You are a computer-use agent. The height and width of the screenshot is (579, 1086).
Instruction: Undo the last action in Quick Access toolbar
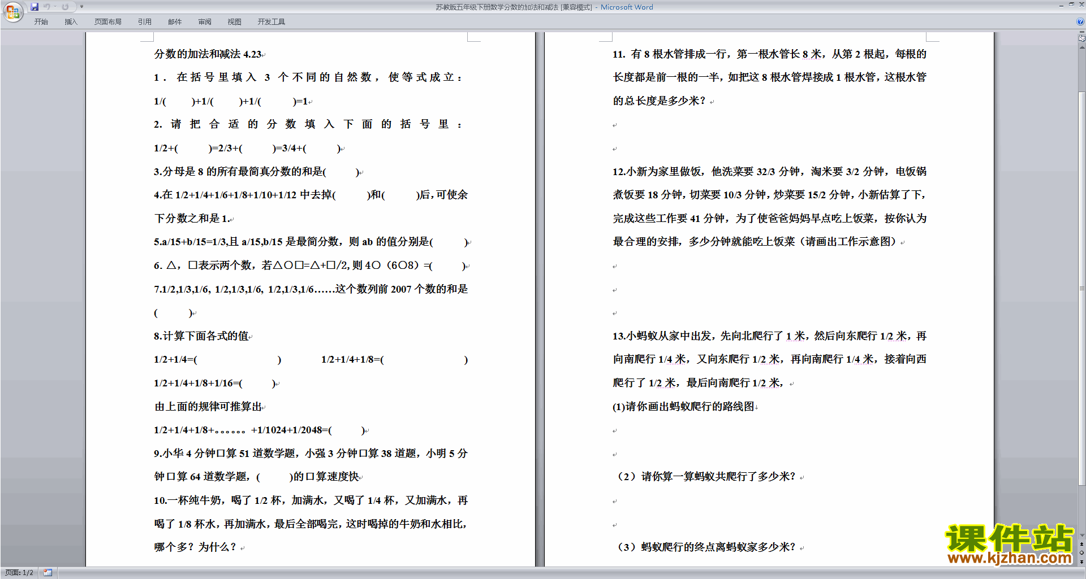pos(47,7)
